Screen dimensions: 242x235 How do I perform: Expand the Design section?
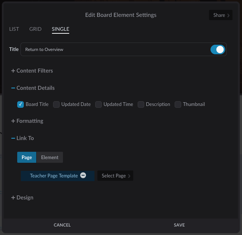(22, 198)
